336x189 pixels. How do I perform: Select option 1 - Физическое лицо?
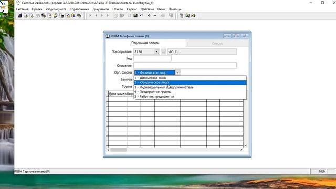click(190, 78)
